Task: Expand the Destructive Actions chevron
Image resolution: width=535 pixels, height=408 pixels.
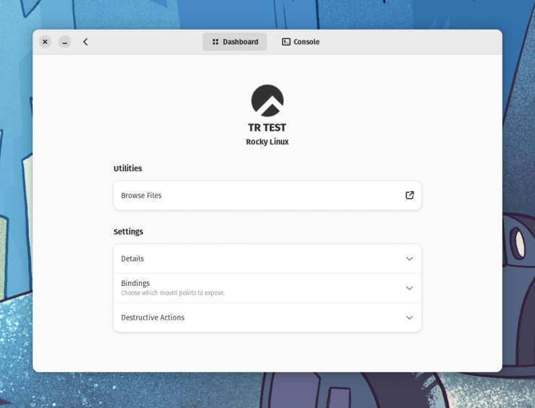Action: coord(409,318)
